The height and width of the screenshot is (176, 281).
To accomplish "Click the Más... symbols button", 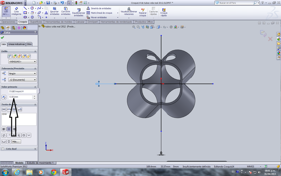I will click(16, 141).
